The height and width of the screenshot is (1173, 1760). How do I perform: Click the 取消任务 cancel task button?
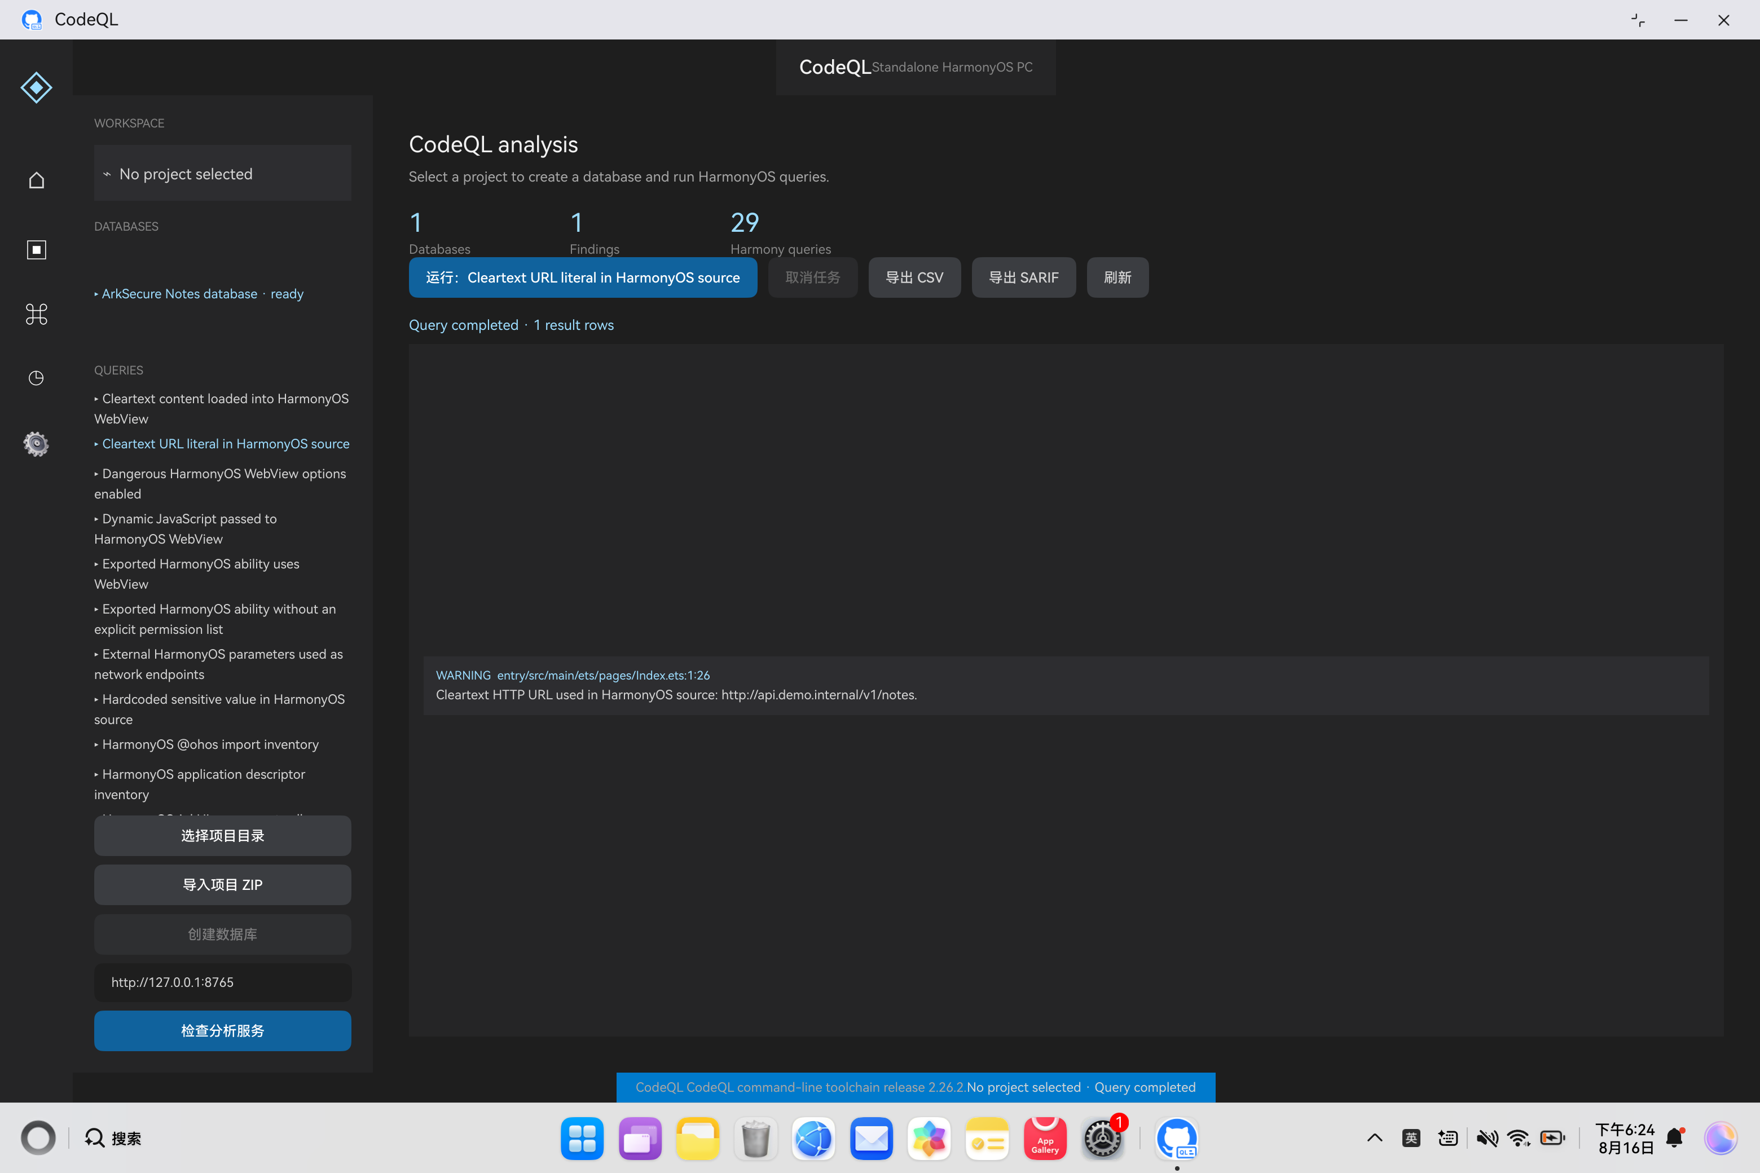[x=813, y=277]
